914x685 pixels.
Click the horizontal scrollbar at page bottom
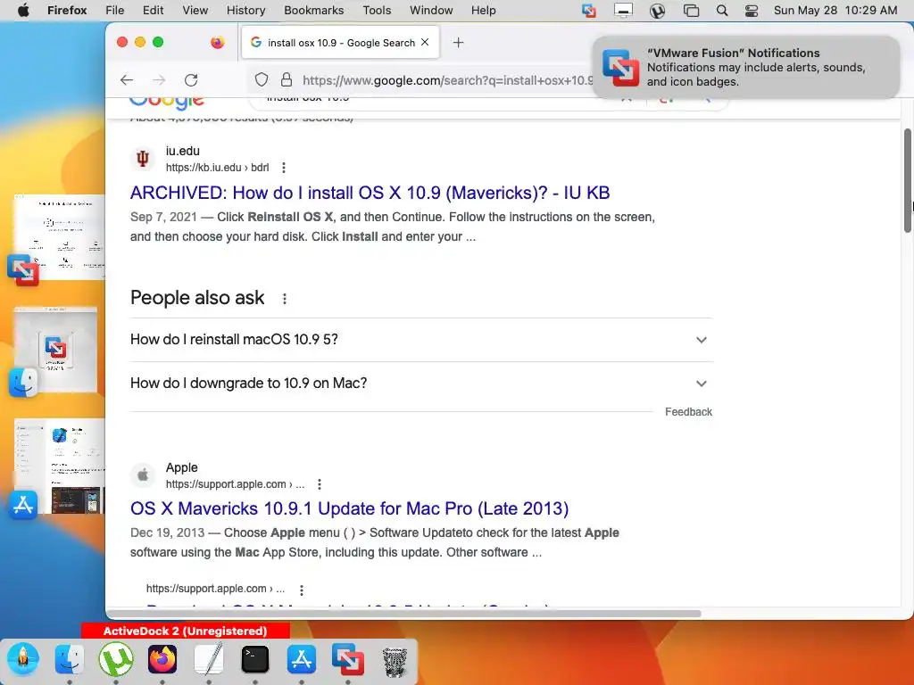point(403,614)
